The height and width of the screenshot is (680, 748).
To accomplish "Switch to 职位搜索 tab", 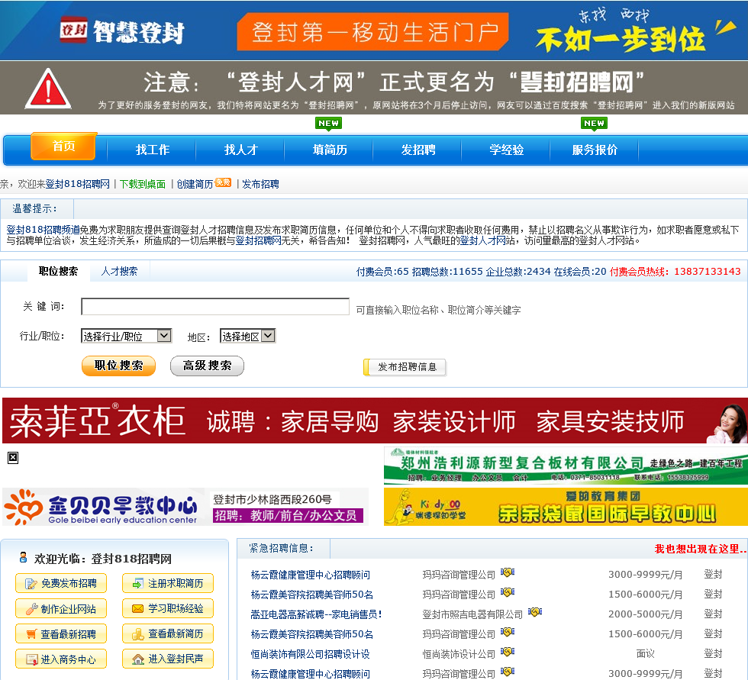I will pos(58,272).
